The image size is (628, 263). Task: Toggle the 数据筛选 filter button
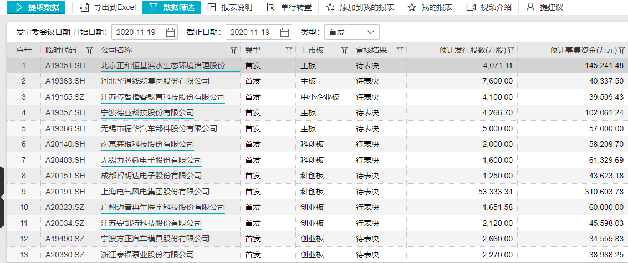(171, 7)
